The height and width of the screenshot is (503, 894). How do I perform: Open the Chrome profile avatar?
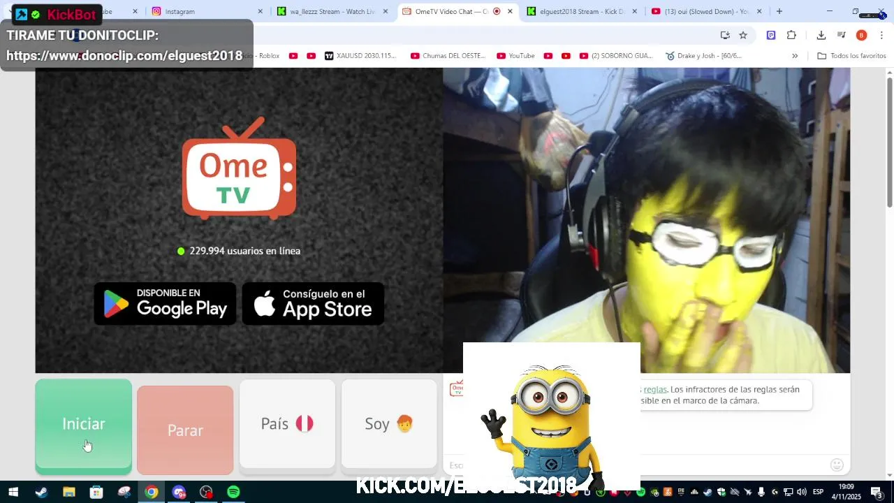click(861, 35)
